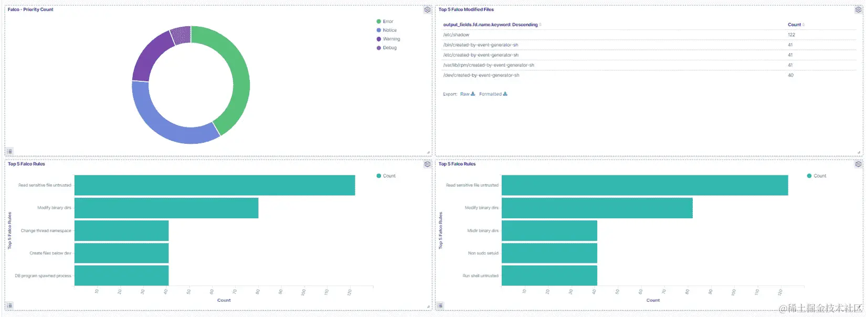The height and width of the screenshot is (317, 866).
Task: Click Count legend dot in left Falco Rules chart
Action: tap(378, 176)
